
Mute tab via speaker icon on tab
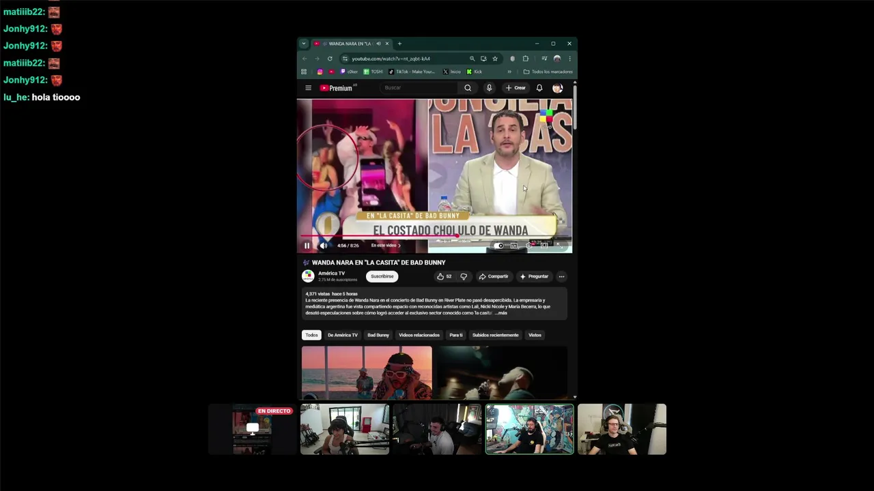378,44
